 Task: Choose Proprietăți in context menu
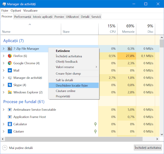point(74,96)
